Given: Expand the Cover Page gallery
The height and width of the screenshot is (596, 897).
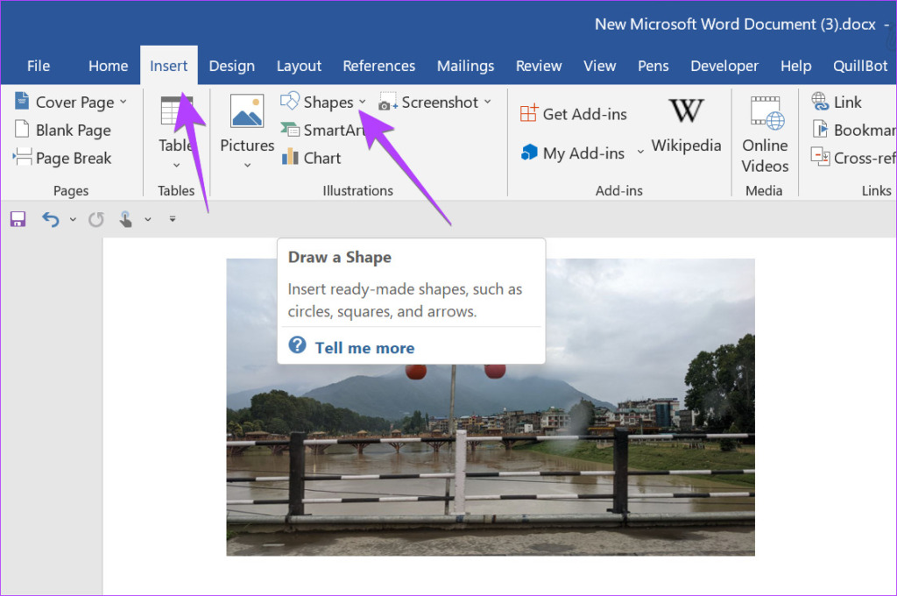Looking at the screenshot, I should point(123,102).
